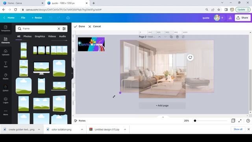This screenshot has height=142, width=252.
Task: Open the More sidebar options
Action: point(6,112)
